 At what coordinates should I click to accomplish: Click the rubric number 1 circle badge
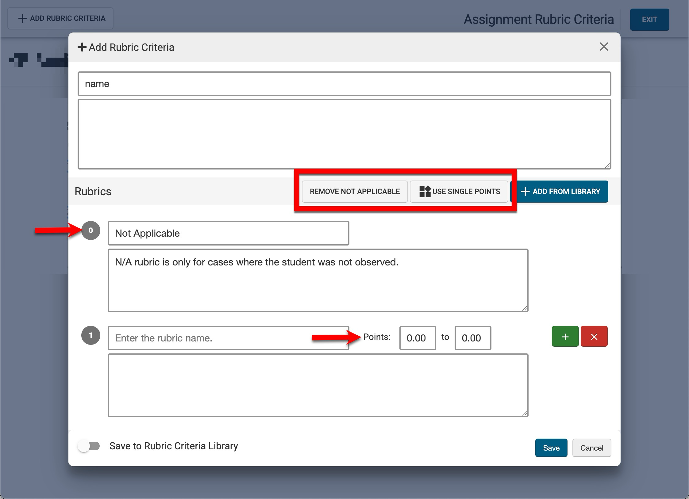(91, 335)
